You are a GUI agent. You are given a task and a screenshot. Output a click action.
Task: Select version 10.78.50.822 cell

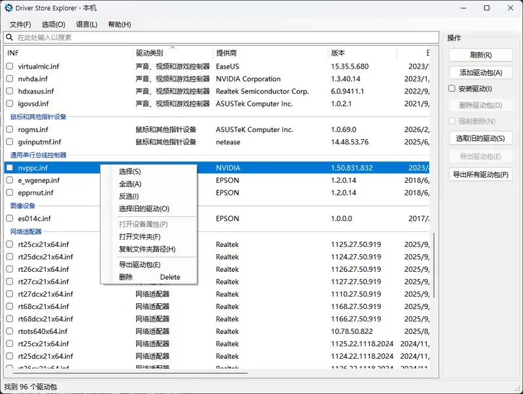352,331
